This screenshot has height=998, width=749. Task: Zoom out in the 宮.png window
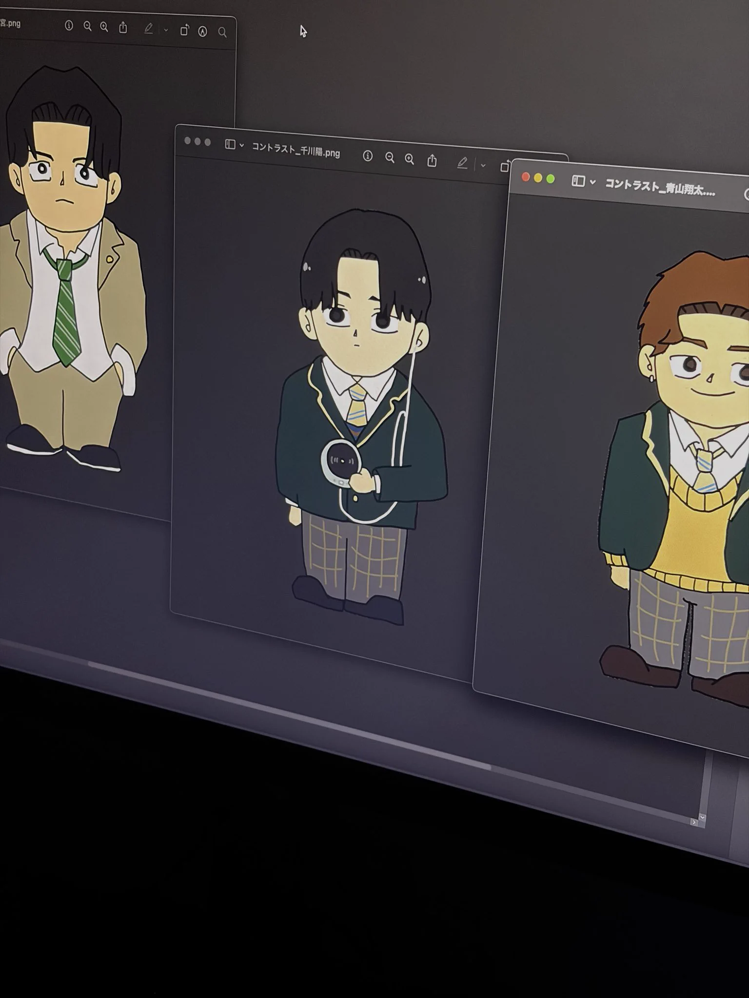(x=87, y=26)
